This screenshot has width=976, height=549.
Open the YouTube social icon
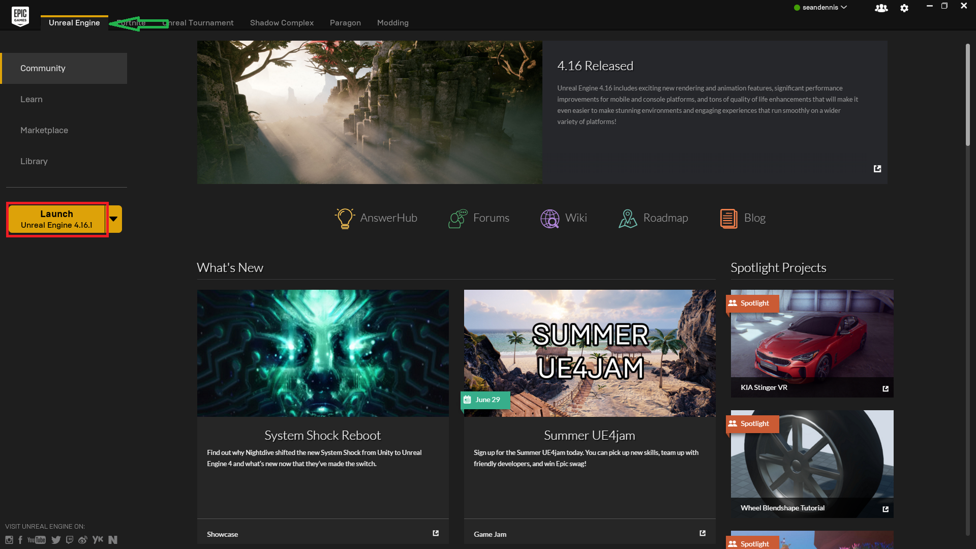37,540
